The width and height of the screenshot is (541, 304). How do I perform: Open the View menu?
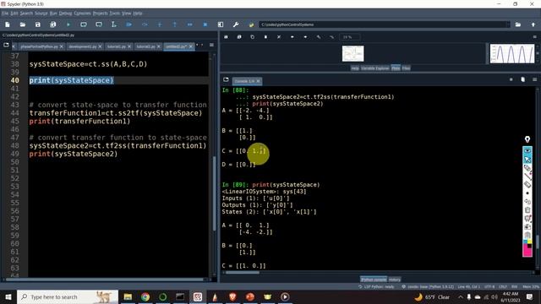coord(126,14)
